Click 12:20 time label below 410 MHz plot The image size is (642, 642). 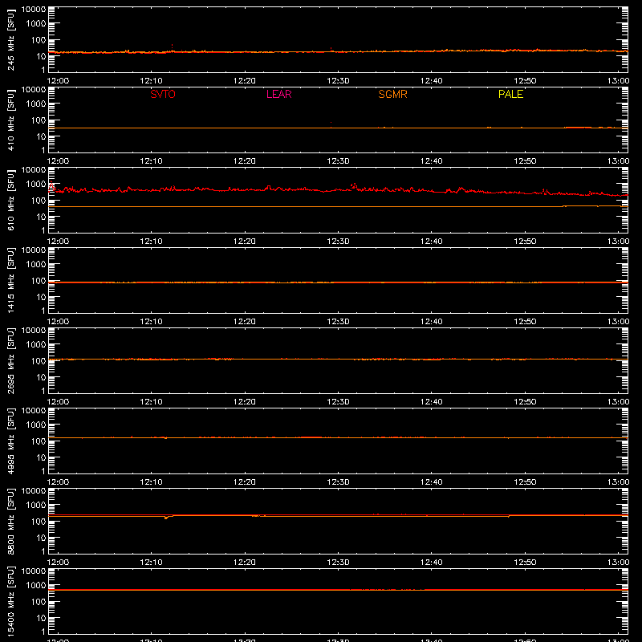coord(245,161)
